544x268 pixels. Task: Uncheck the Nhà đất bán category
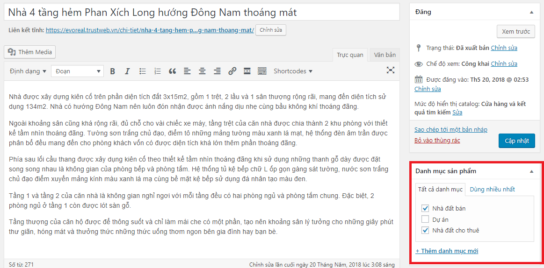click(425, 208)
